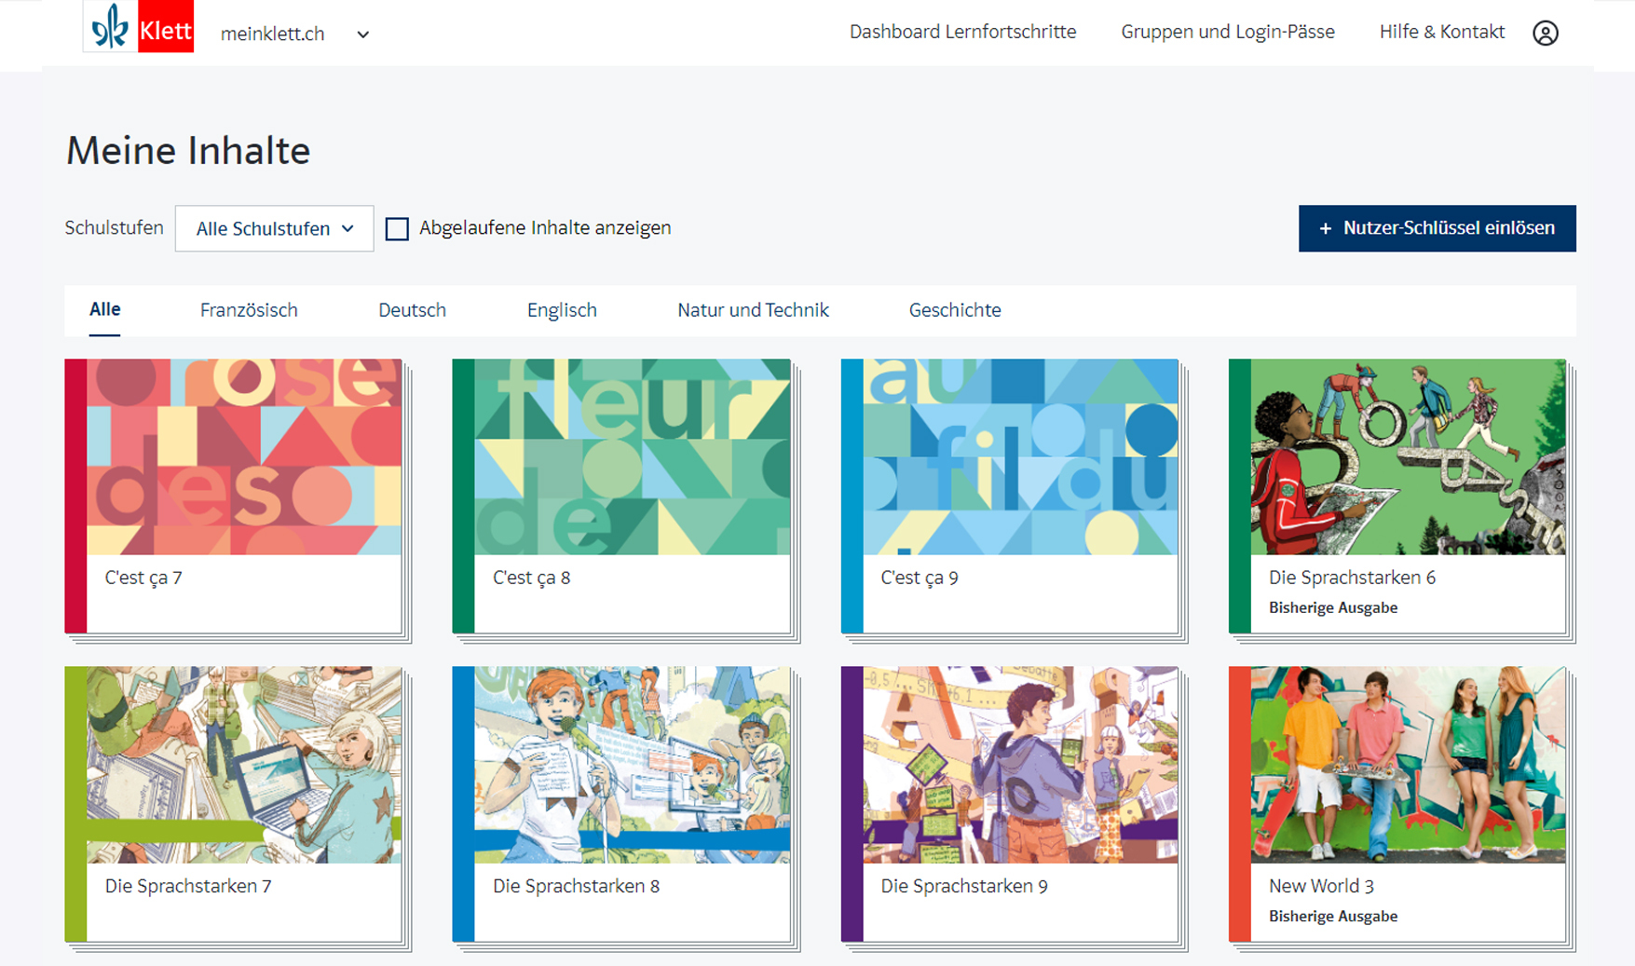Open Die Sprachstarken 6 cover thumbnail
Image resolution: width=1635 pixels, height=966 pixels.
coord(1408,457)
